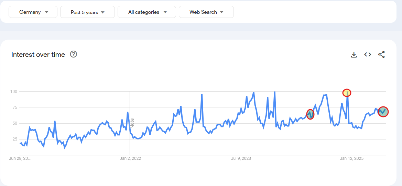Open the Past 5 years selector
The width and height of the screenshot is (402, 186).
pyautogui.click(x=87, y=12)
